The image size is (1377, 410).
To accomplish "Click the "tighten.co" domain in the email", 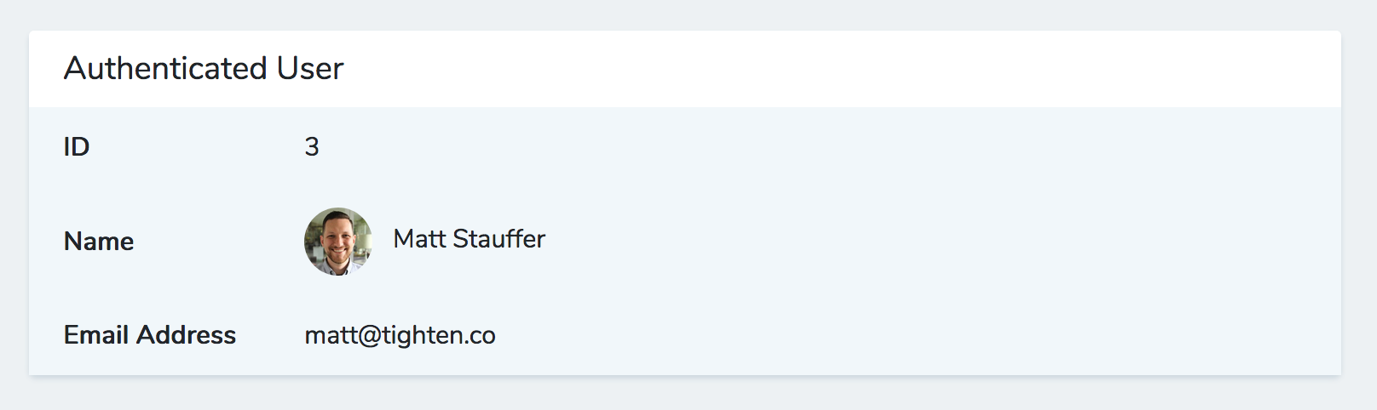I will 439,335.
